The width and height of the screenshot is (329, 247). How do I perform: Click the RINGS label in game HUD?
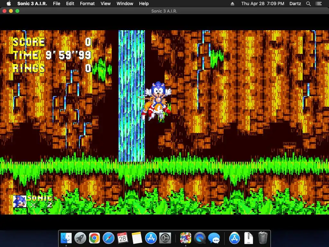[x=29, y=68]
